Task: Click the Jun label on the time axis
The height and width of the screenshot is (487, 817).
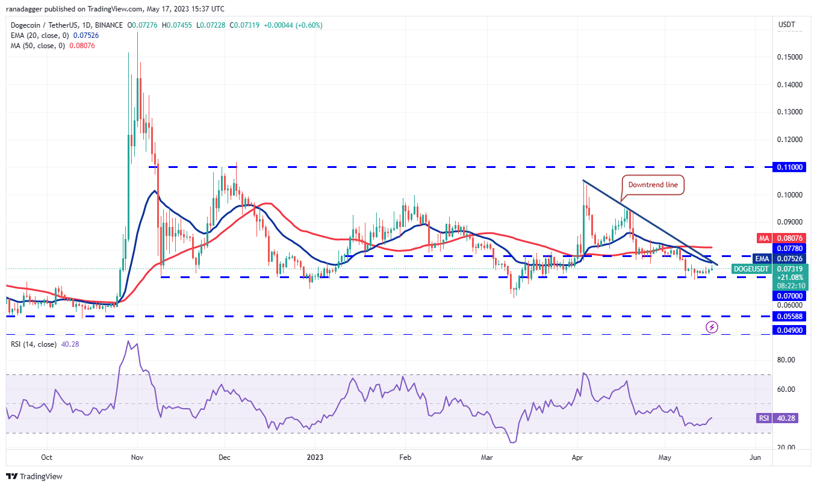Action: [755, 458]
